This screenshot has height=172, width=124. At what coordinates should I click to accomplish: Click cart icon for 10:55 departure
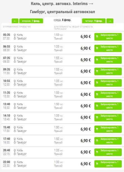tap(97, 83)
